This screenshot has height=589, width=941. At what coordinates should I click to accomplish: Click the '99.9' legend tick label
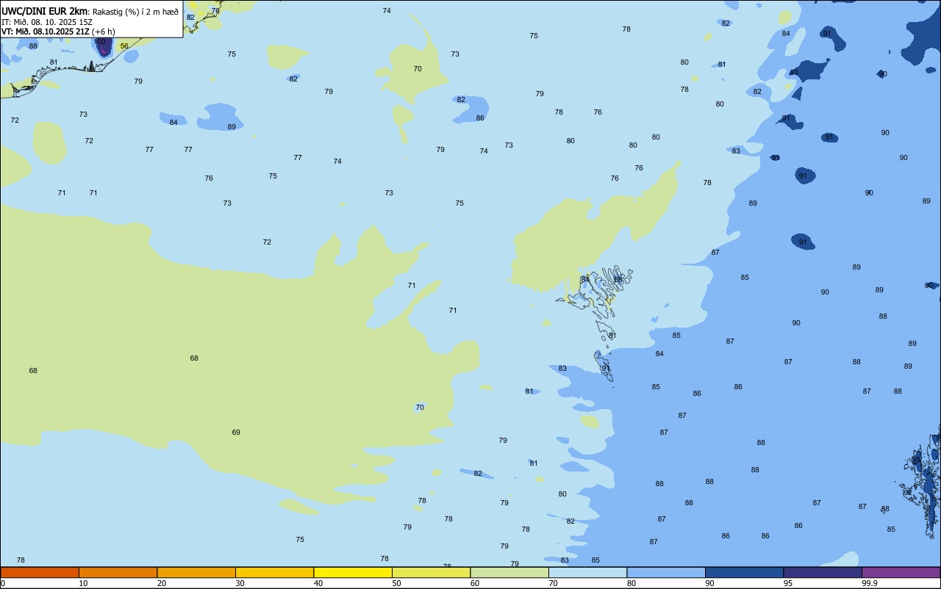[x=870, y=583]
